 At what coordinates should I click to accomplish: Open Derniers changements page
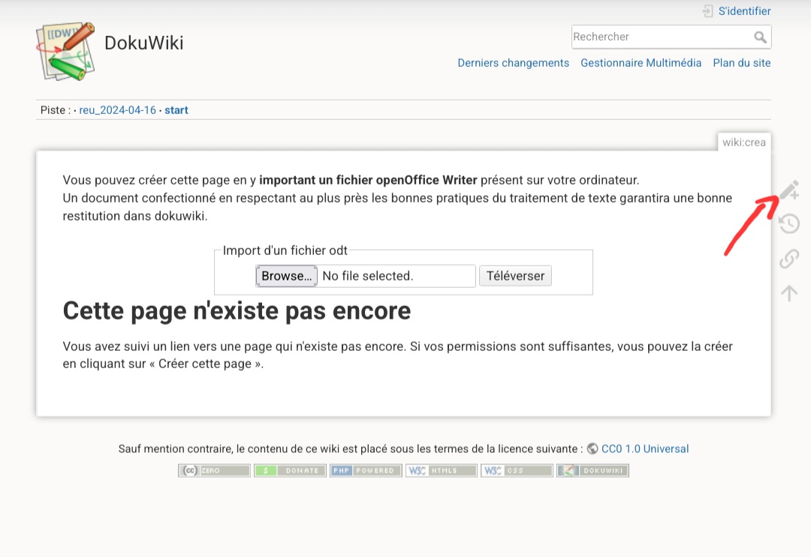coord(513,63)
